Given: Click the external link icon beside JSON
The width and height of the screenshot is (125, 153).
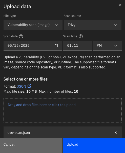Looking at the screenshot, I should pos(29,86).
